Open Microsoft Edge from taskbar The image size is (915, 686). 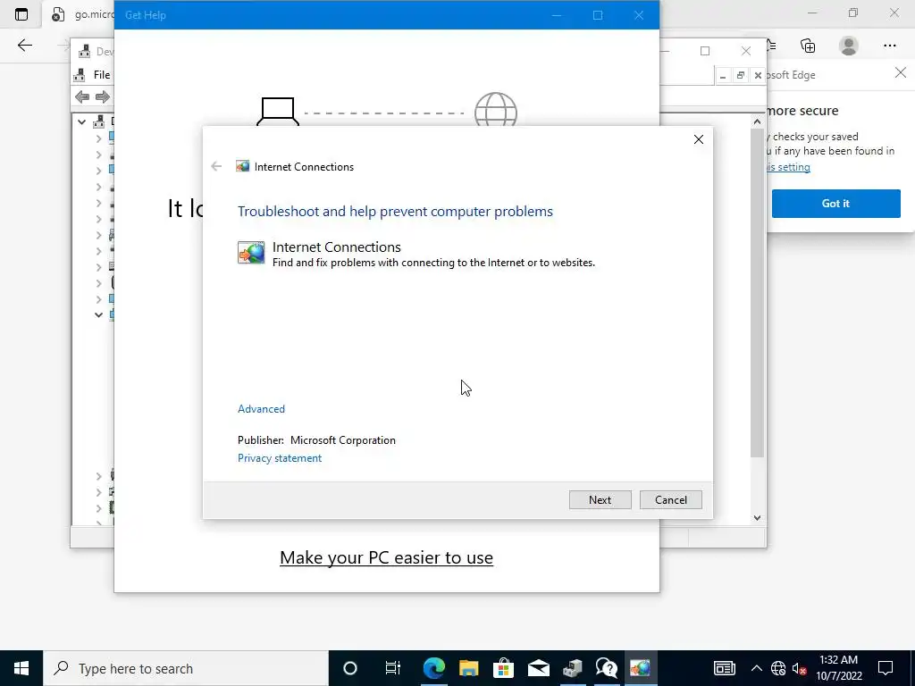pos(433,668)
